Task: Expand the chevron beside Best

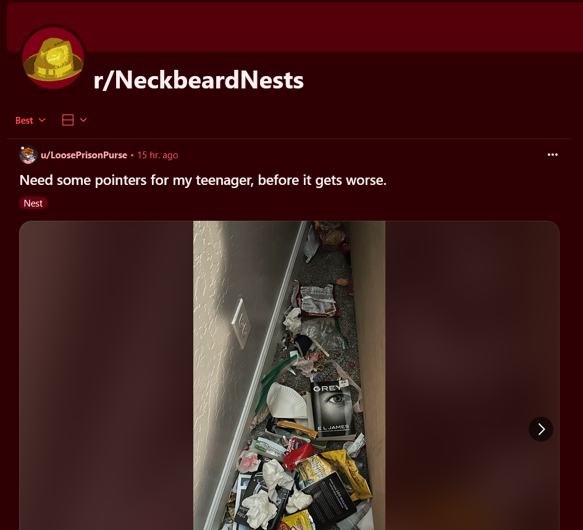Action: 42,120
